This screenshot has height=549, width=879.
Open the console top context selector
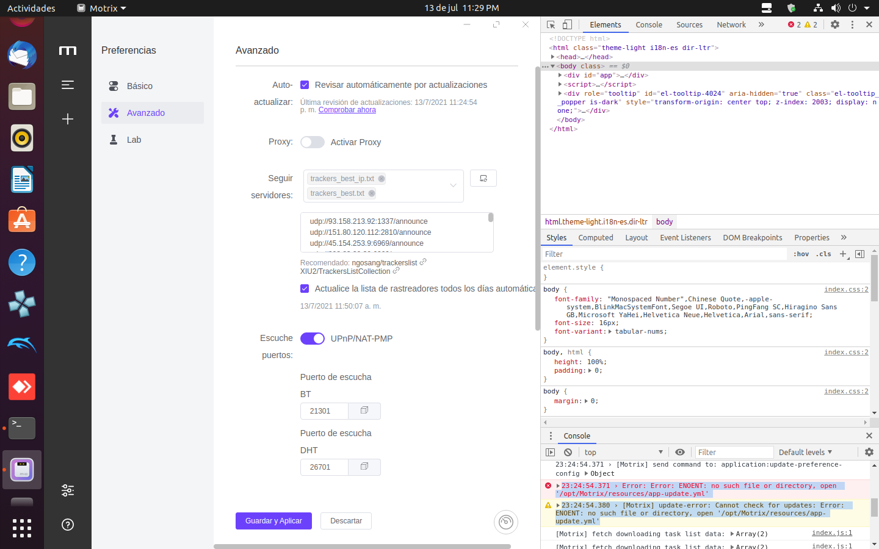click(x=624, y=452)
